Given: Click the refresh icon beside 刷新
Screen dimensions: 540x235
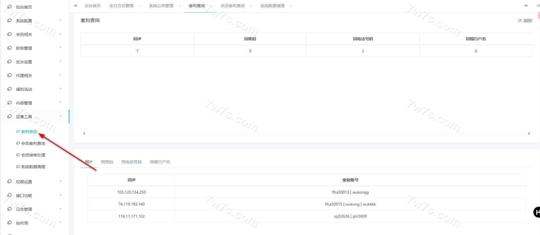Looking at the screenshot, I should [x=519, y=21].
